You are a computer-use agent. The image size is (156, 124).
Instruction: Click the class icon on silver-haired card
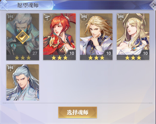click(x=11, y=68)
